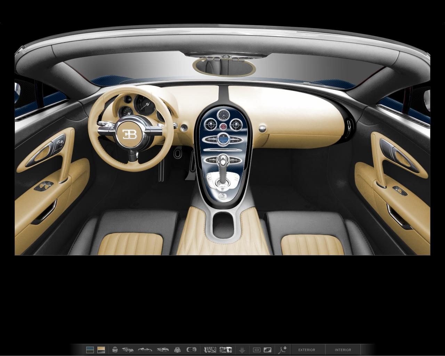The width and height of the screenshot is (445, 356).
Task: Export the configuration as PDF
Action: pyautogui.click(x=283, y=350)
